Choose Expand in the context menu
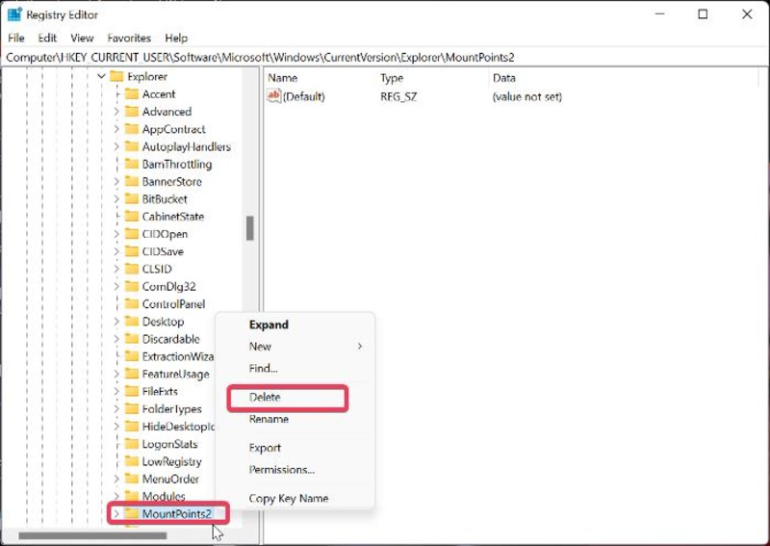This screenshot has width=770, height=546. pos(295,325)
